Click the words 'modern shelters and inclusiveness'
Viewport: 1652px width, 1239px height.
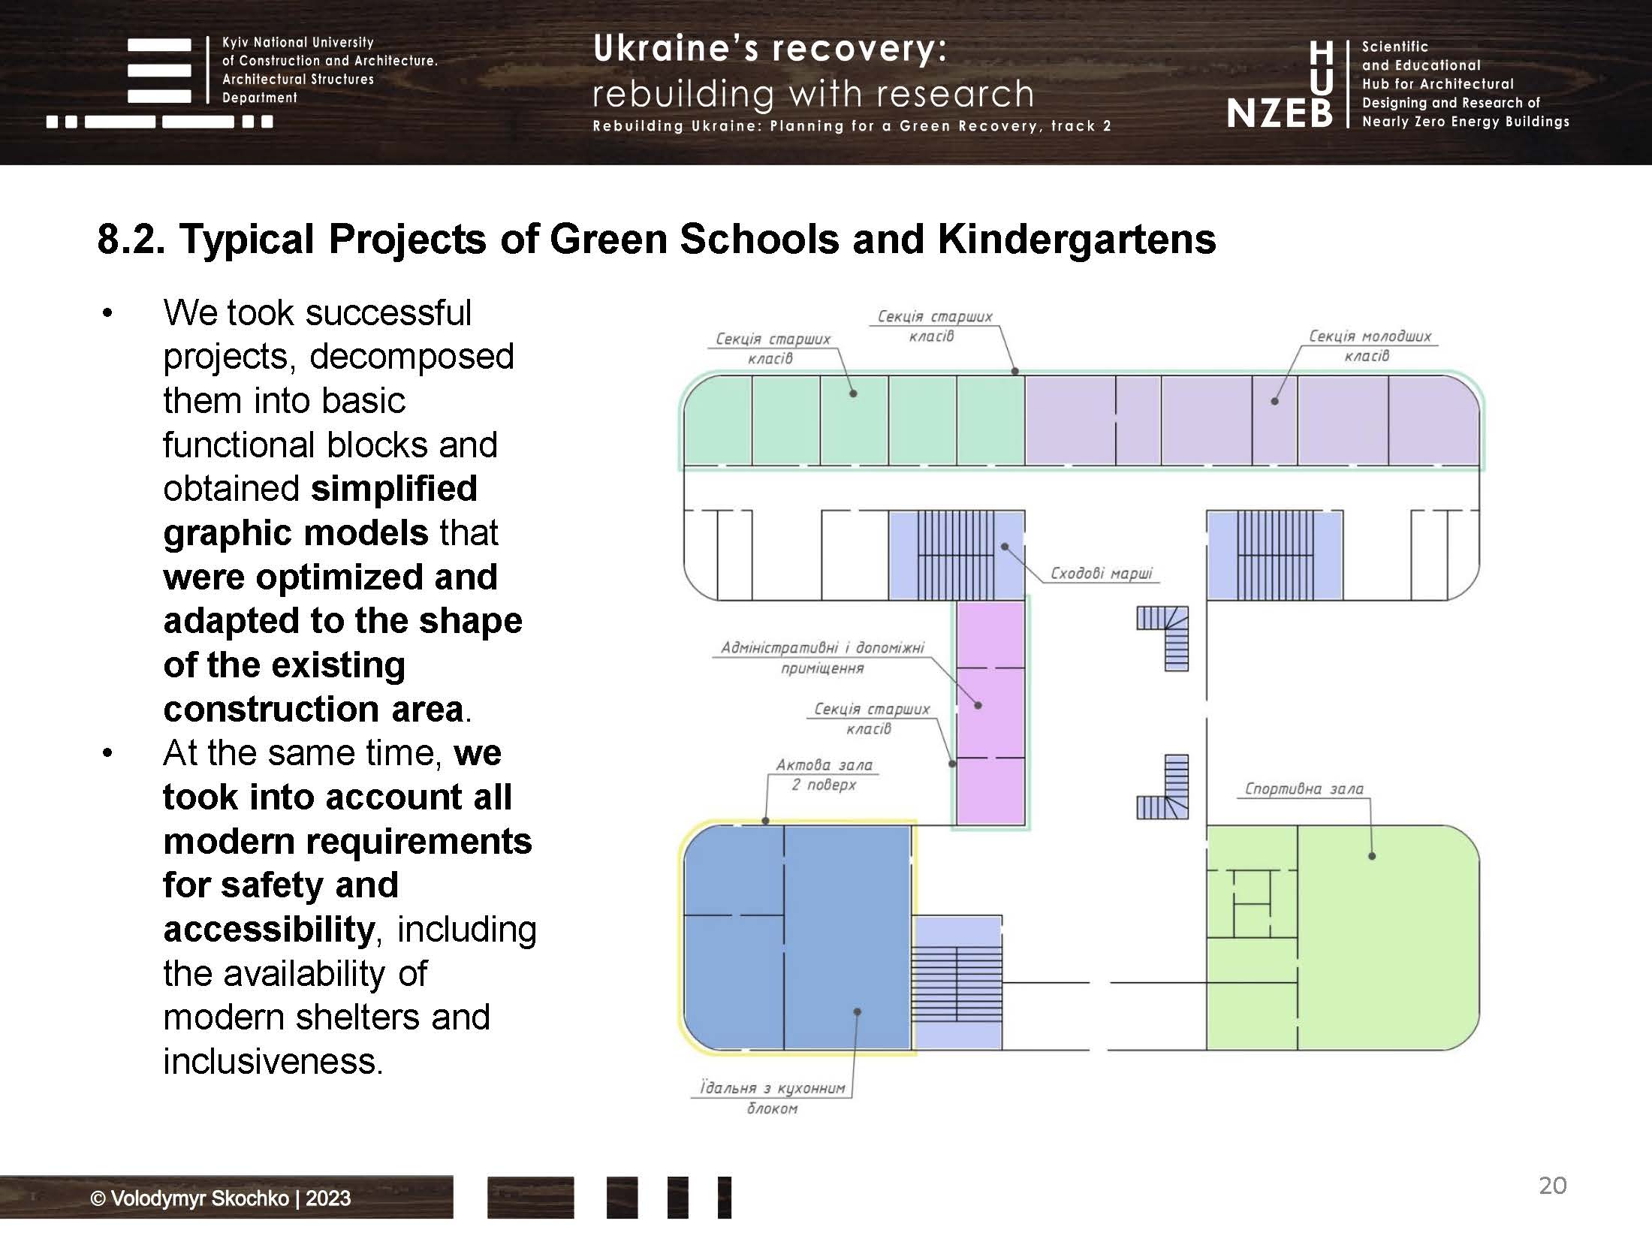[327, 1039]
